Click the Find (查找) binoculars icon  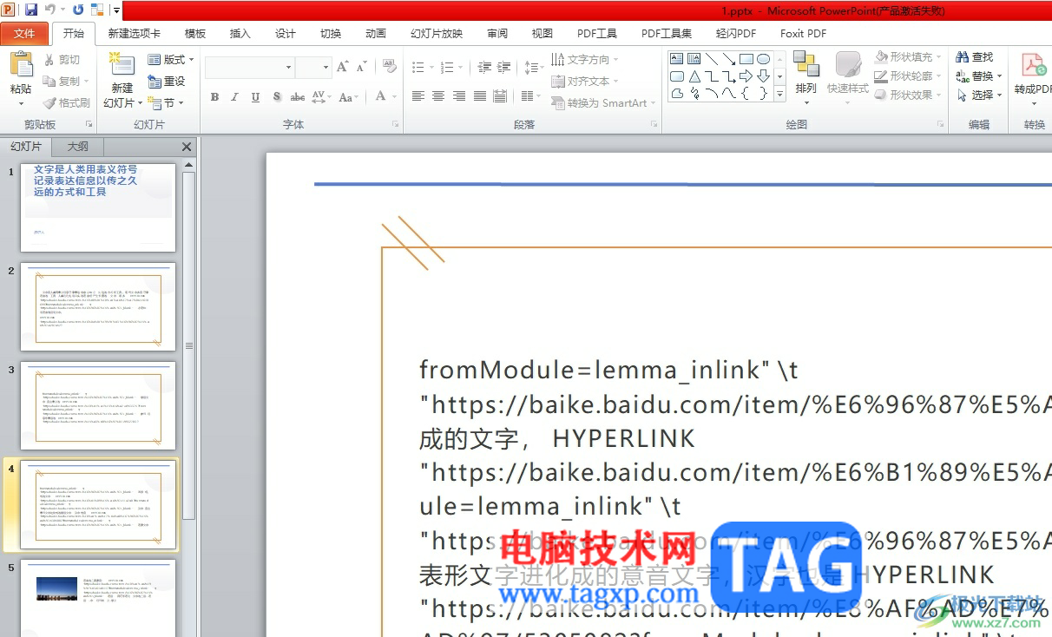tap(962, 57)
